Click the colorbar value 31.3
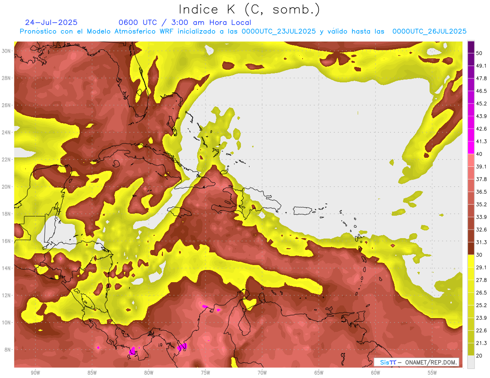 click(481, 242)
